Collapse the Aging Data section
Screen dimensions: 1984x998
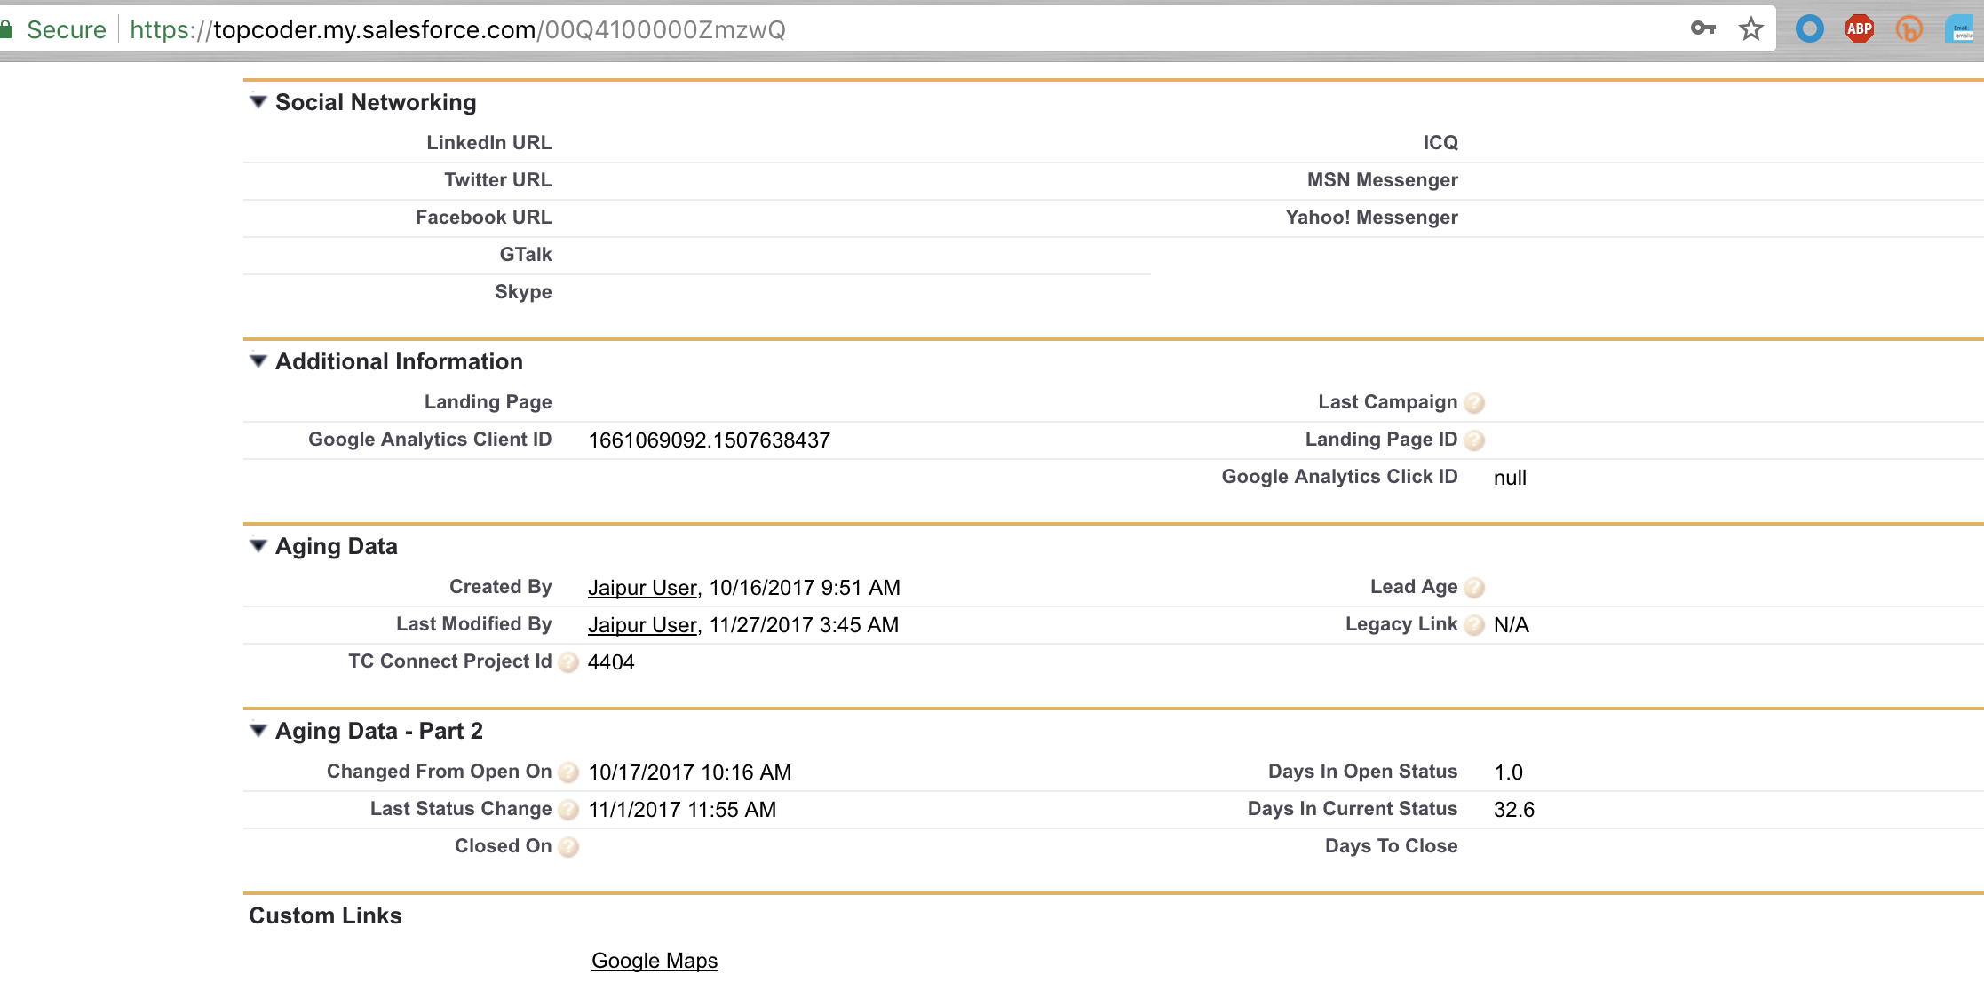click(x=258, y=546)
